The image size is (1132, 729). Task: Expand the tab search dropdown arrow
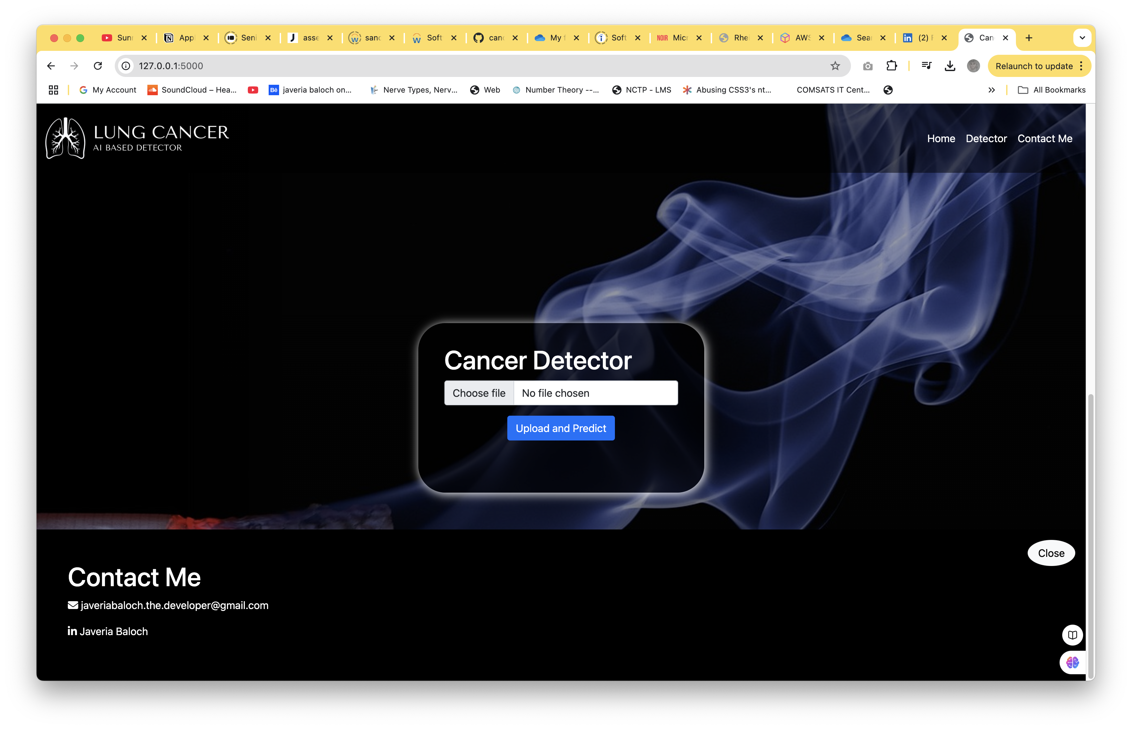[x=1082, y=38]
